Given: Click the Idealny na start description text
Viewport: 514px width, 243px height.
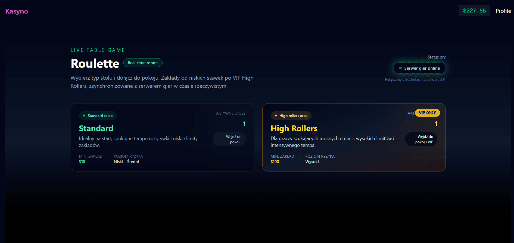Looking at the screenshot, I should 138,142.
